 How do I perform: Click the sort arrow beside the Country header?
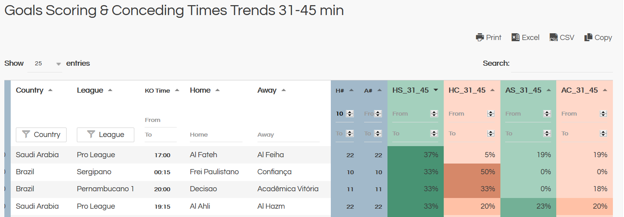(50, 90)
